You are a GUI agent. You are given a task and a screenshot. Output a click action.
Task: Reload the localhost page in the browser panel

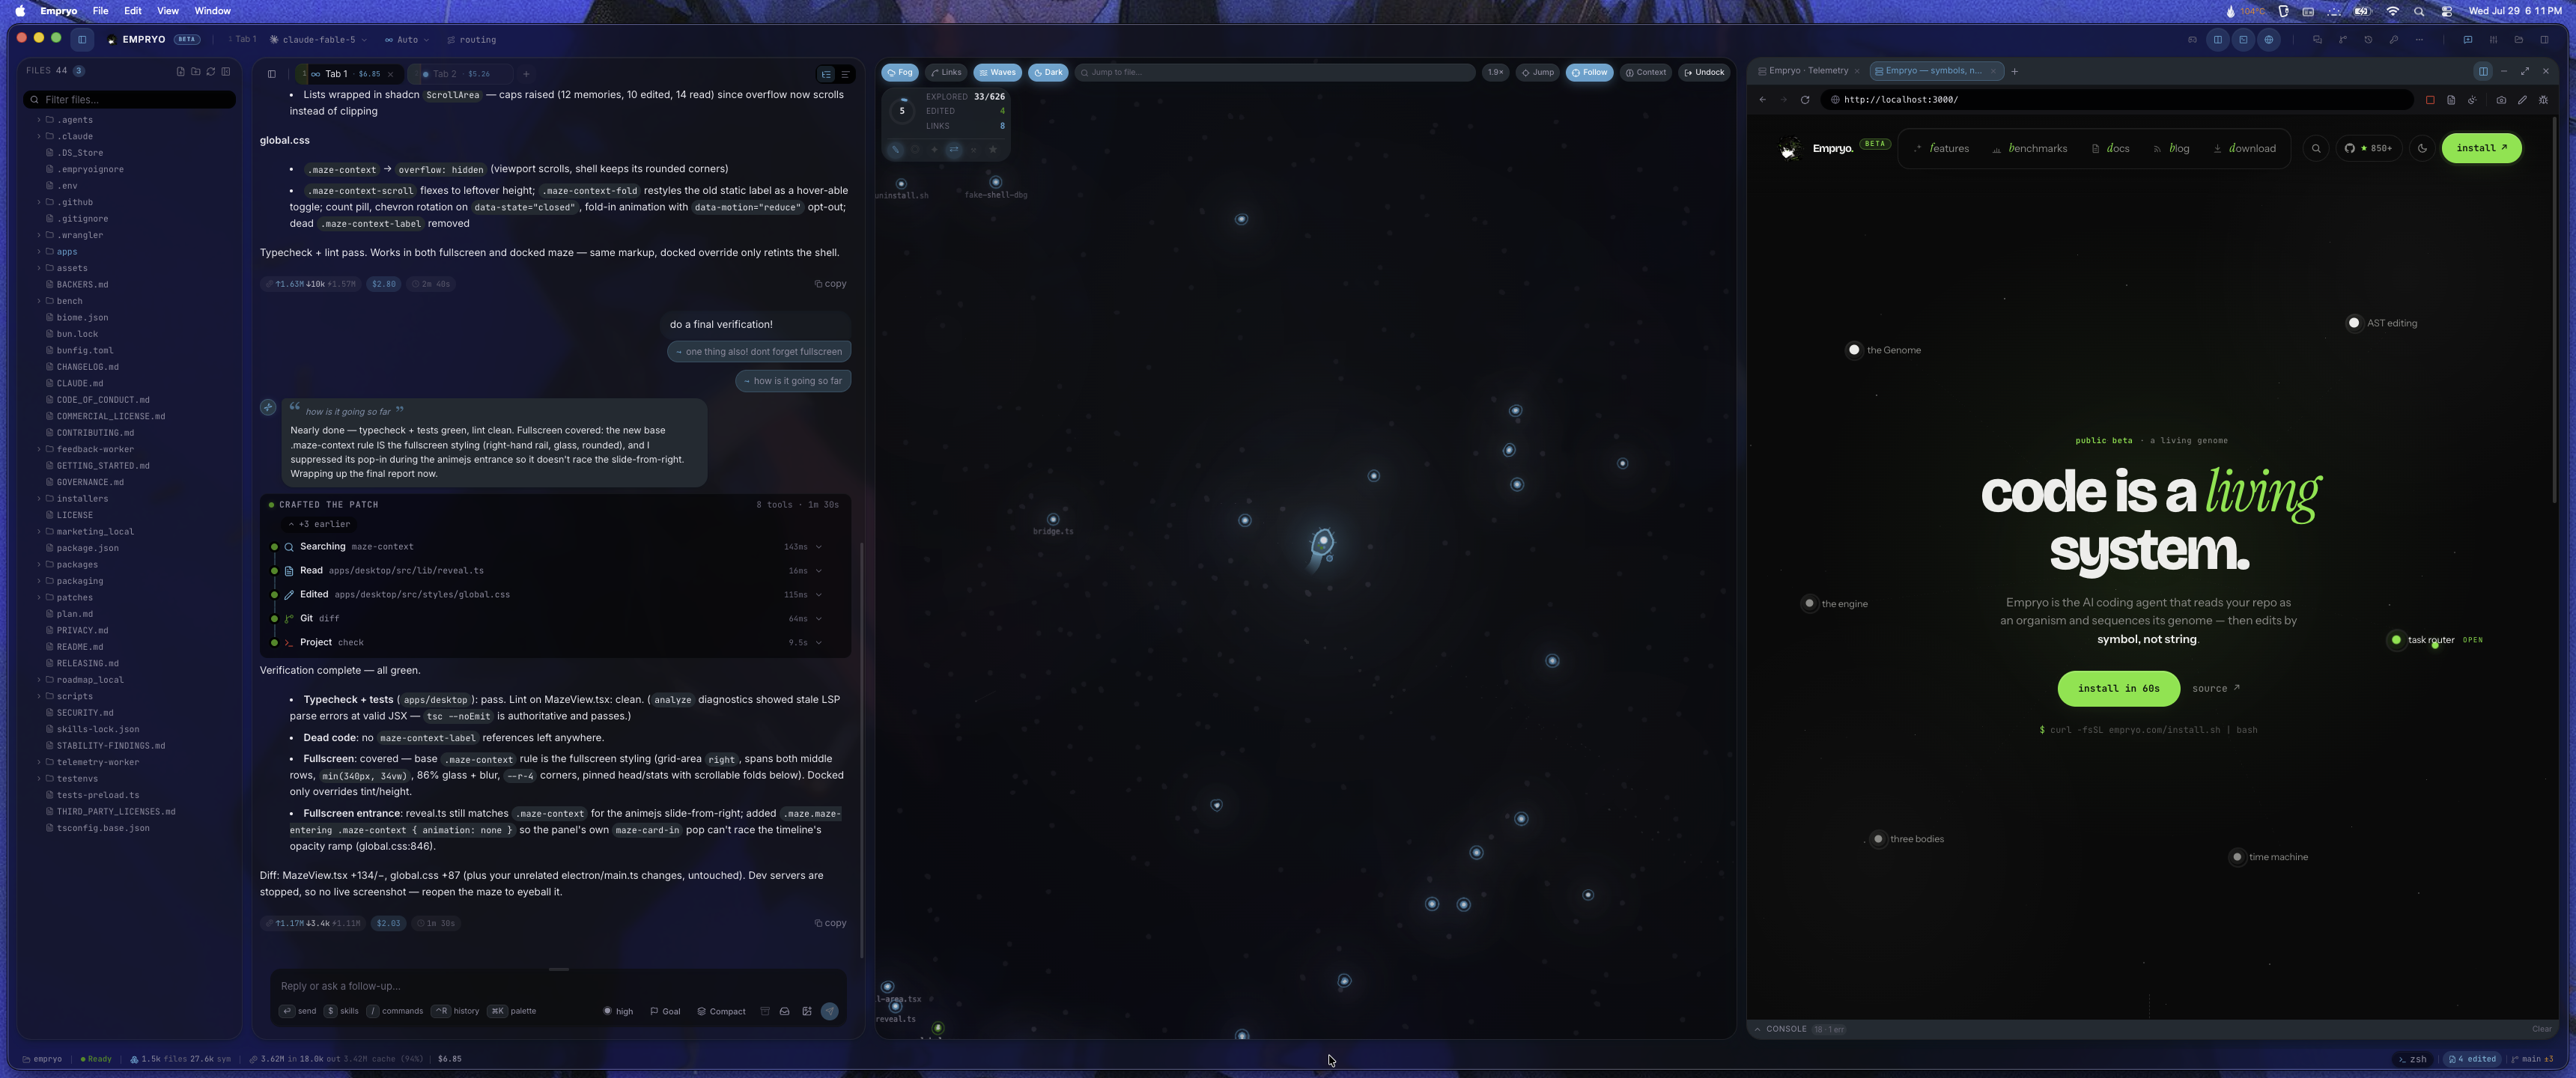[1805, 100]
